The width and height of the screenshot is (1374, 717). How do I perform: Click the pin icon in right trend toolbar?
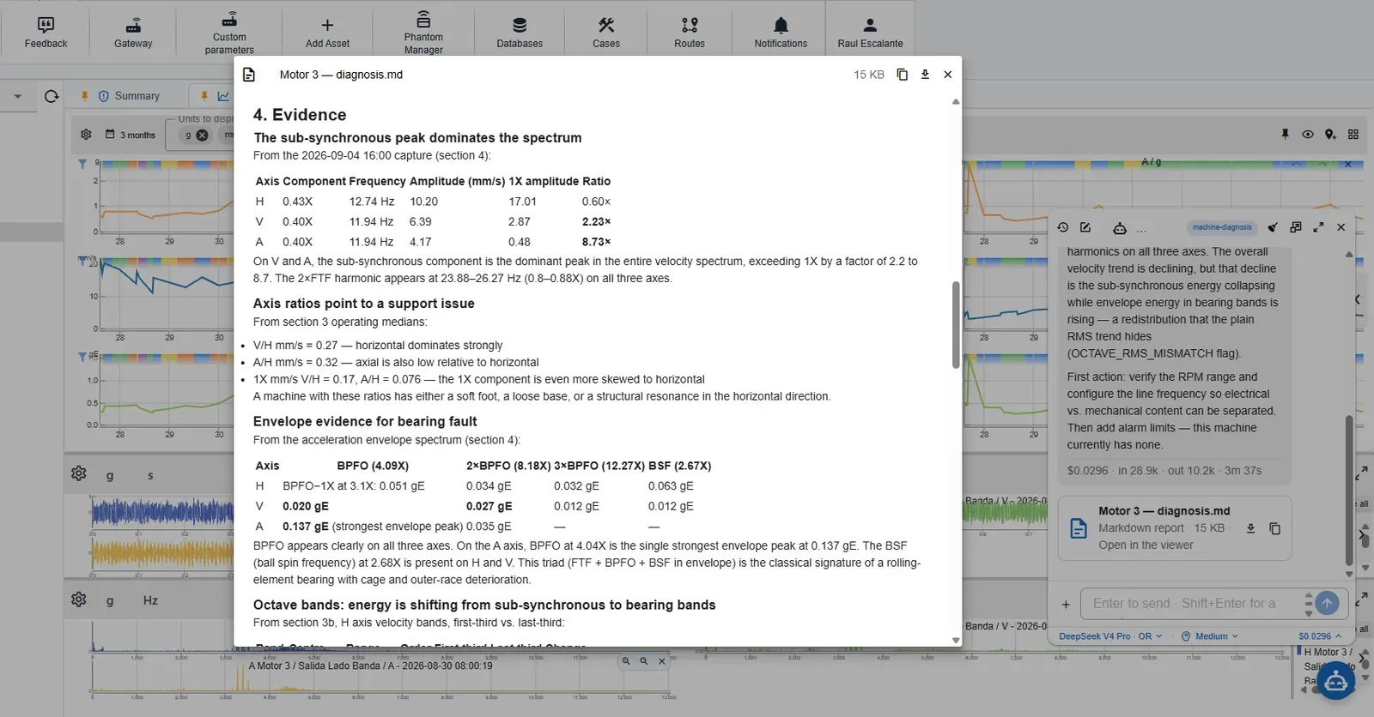coord(1285,135)
